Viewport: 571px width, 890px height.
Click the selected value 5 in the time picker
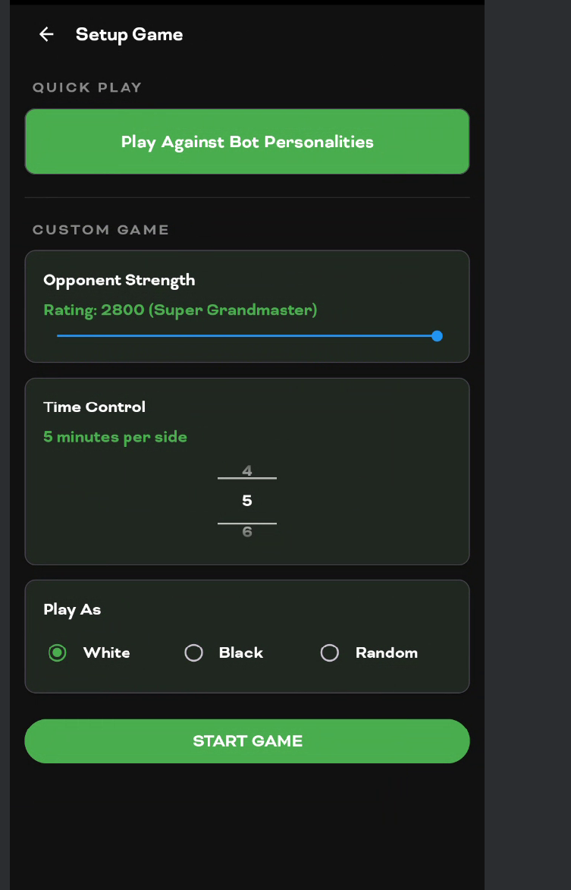click(x=247, y=501)
